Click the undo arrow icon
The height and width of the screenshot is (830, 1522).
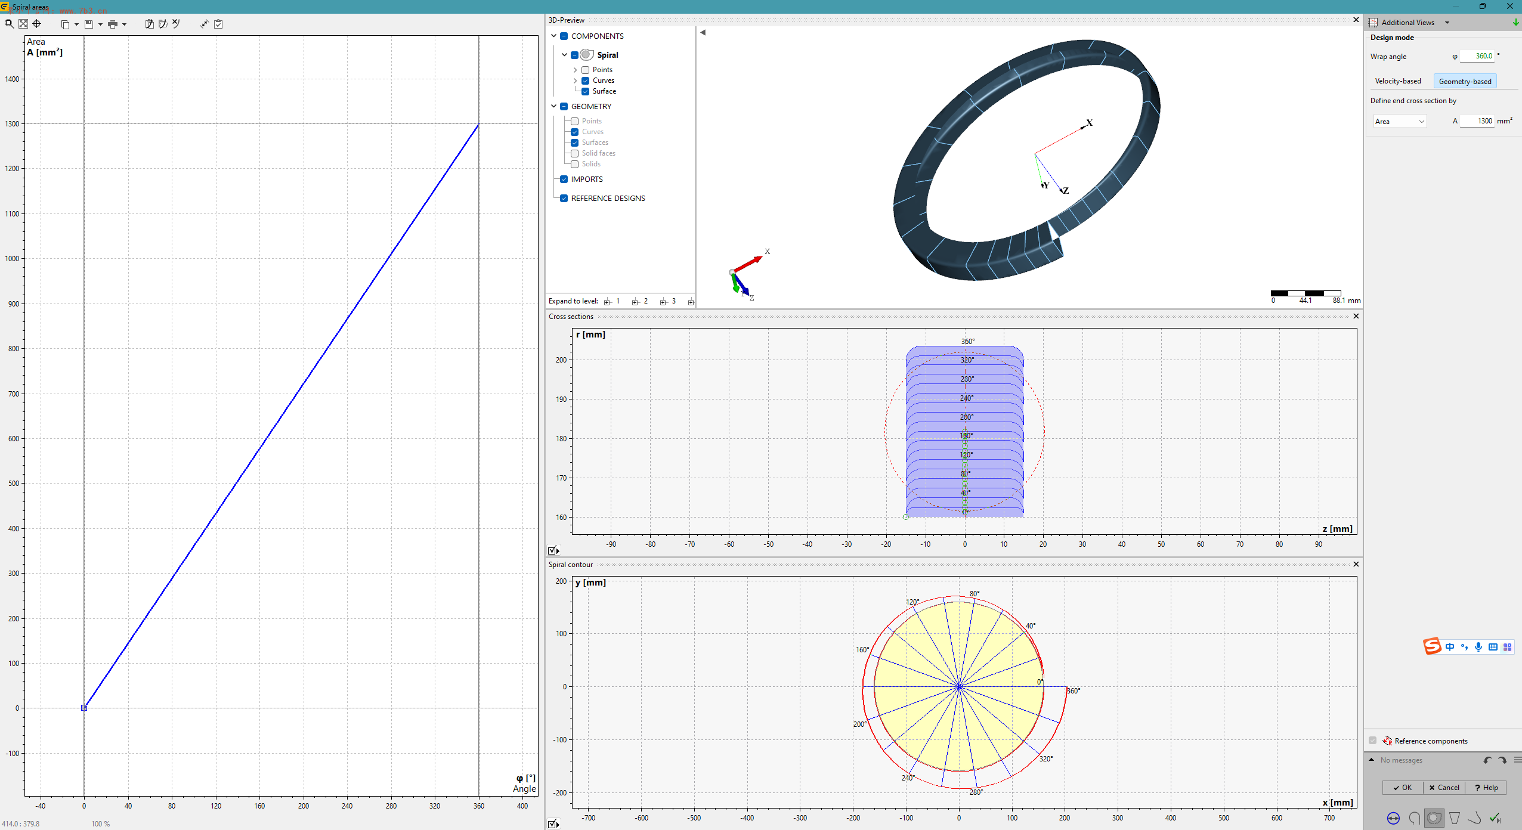pyautogui.click(x=1487, y=760)
